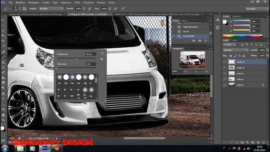Viewport: 270px width, 152px height.
Task: Hide the ombra1 layer
Action: pos(224,79)
